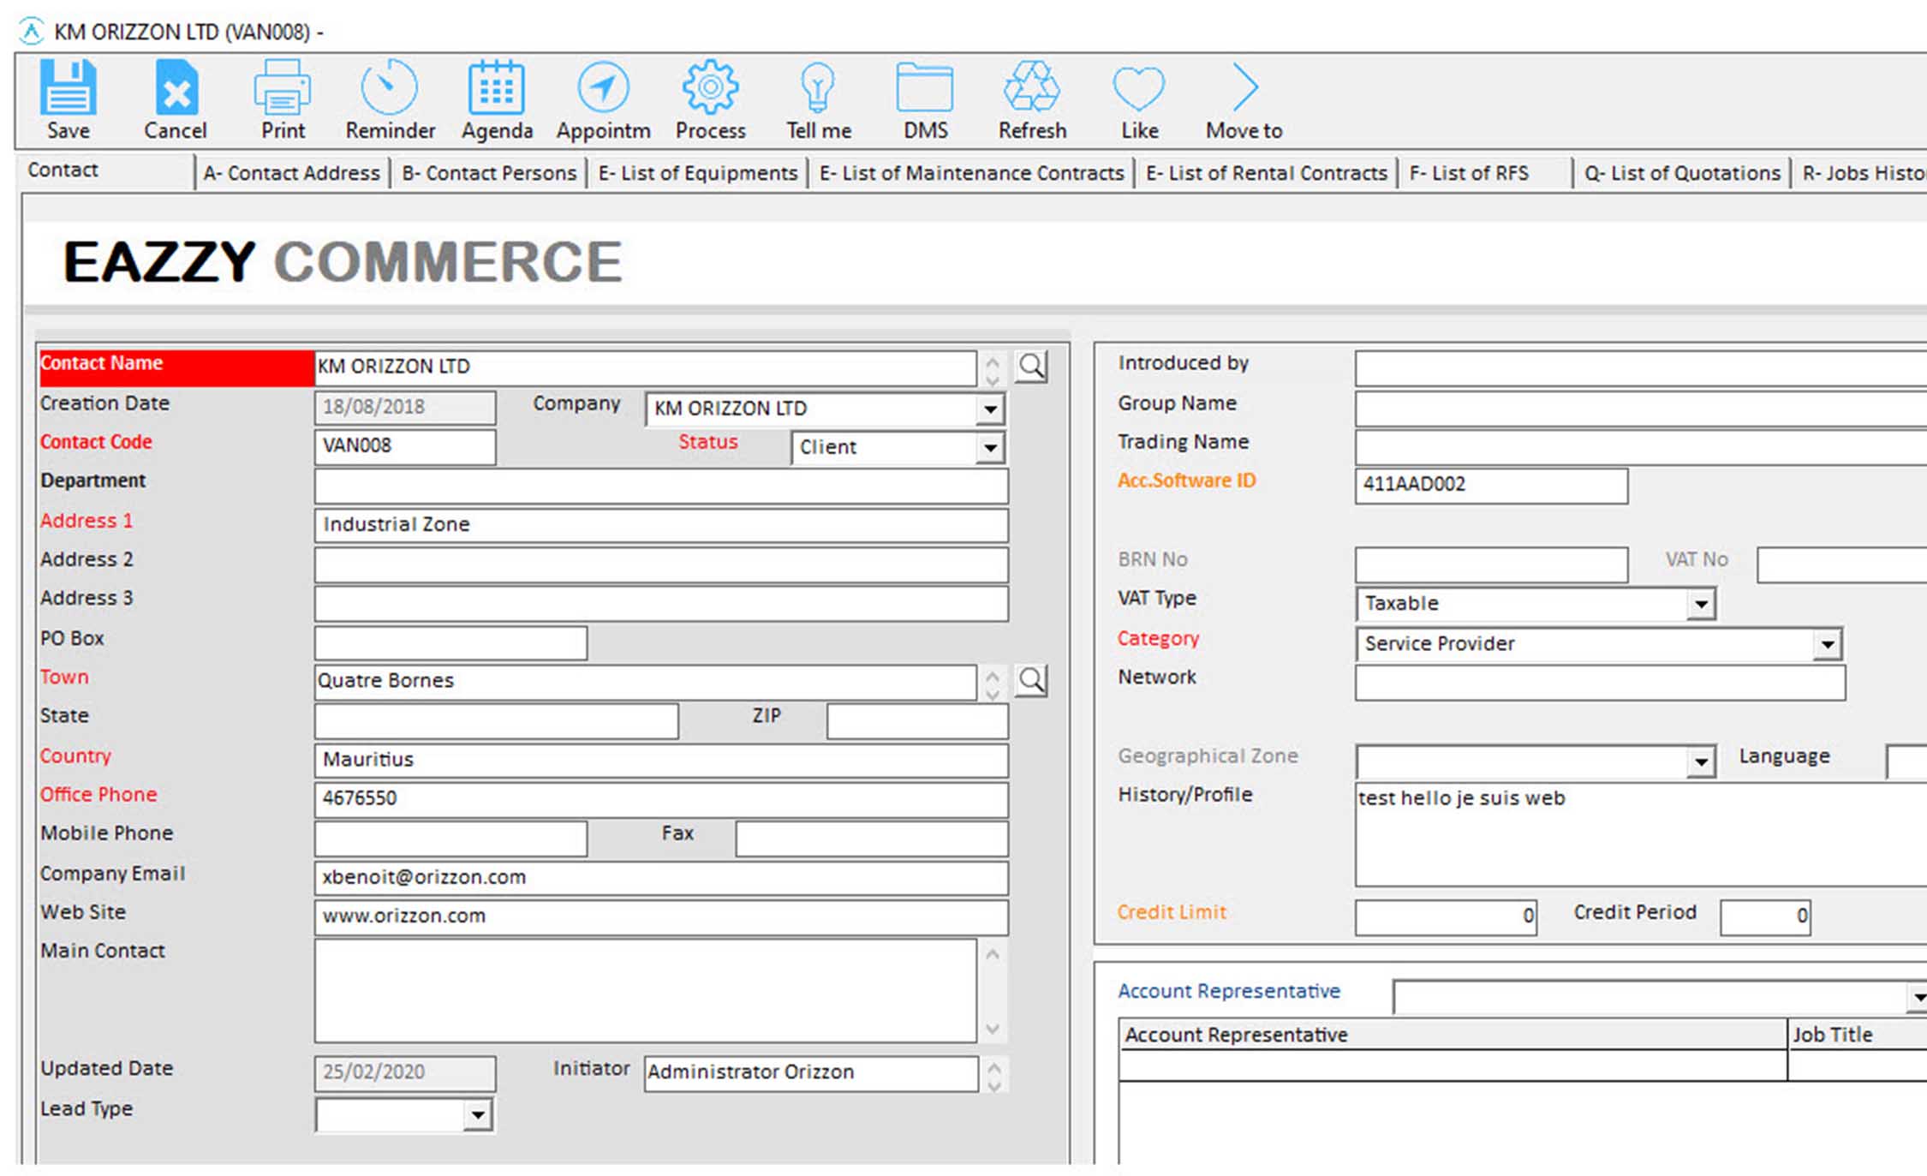Open the Geographical Zone dropdown
Viewport: 1927px width, 1176px height.
pos(1701,761)
